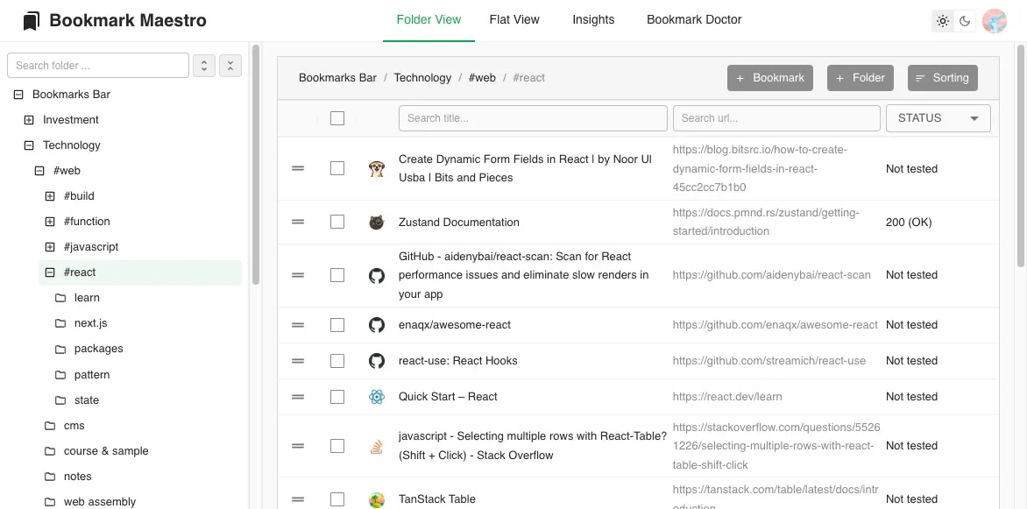Screen dimensions: 1027x509
Task: Click the React favicon beside Quick Start – React
Action: click(377, 396)
